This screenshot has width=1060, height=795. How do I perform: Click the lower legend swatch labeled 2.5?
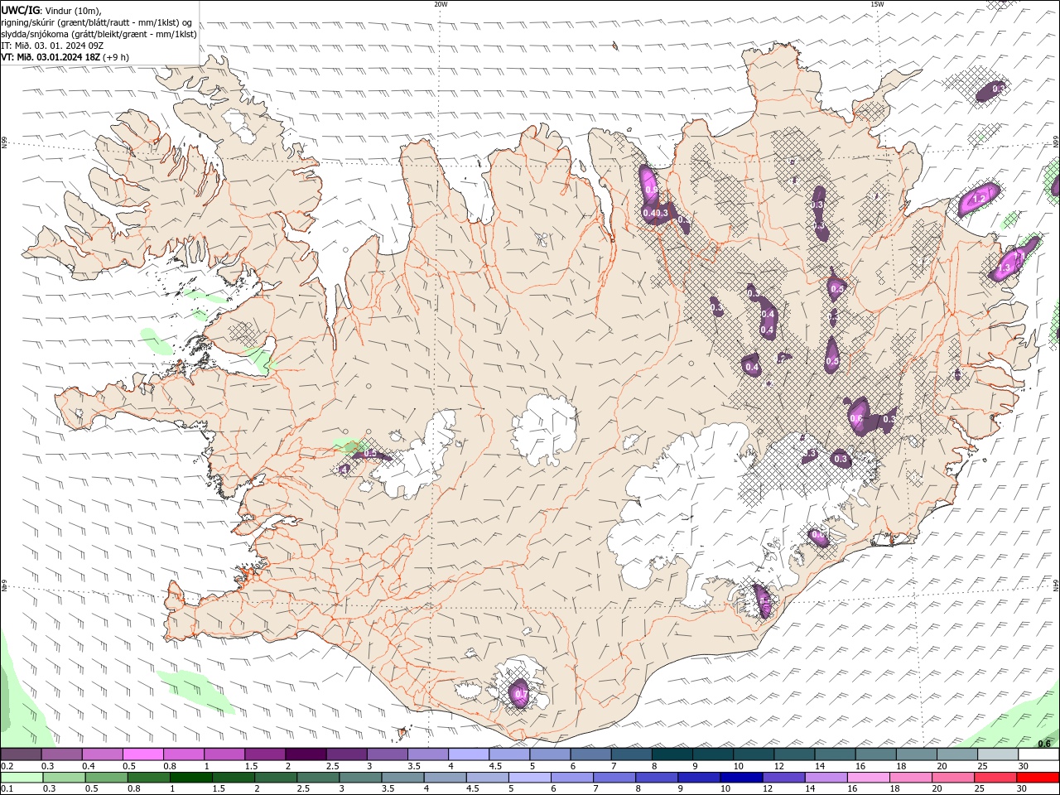pyautogui.click(x=317, y=778)
